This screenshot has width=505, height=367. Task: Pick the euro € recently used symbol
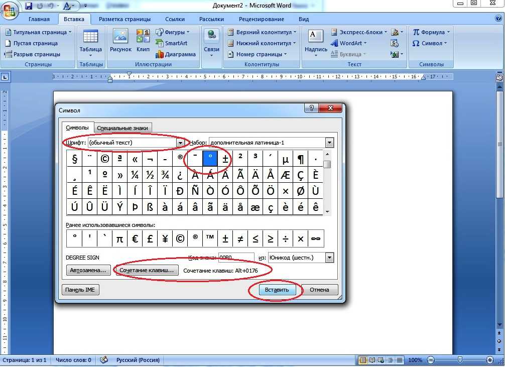135,239
